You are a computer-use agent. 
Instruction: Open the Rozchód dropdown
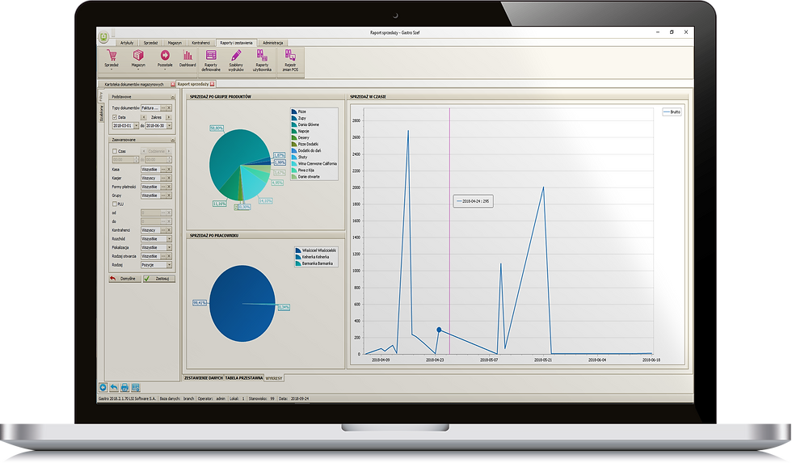(x=169, y=239)
